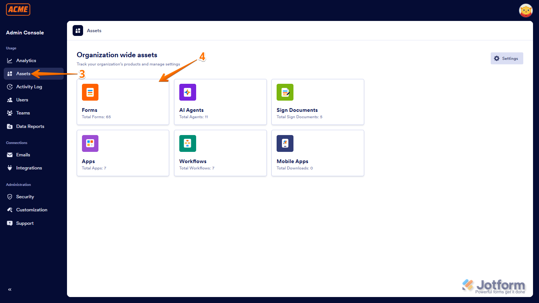Select the AI Agents icon
Viewport: 539px width, 303px height.
(x=188, y=92)
